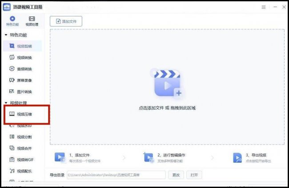The image size is (289, 188).
Task: Click the 添加文件 button
Action: (x=66, y=21)
